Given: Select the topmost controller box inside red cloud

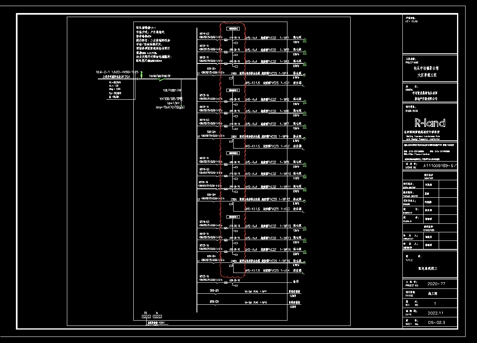Looking at the screenshot, I should pos(232,29).
